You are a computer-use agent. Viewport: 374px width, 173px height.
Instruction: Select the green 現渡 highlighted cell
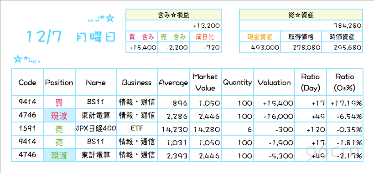coord(59,155)
